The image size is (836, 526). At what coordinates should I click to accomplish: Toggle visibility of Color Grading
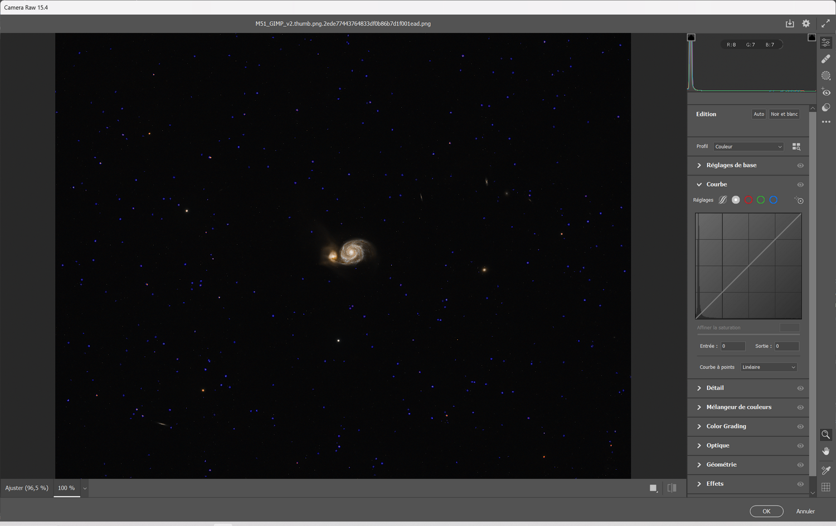click(800, 427)
